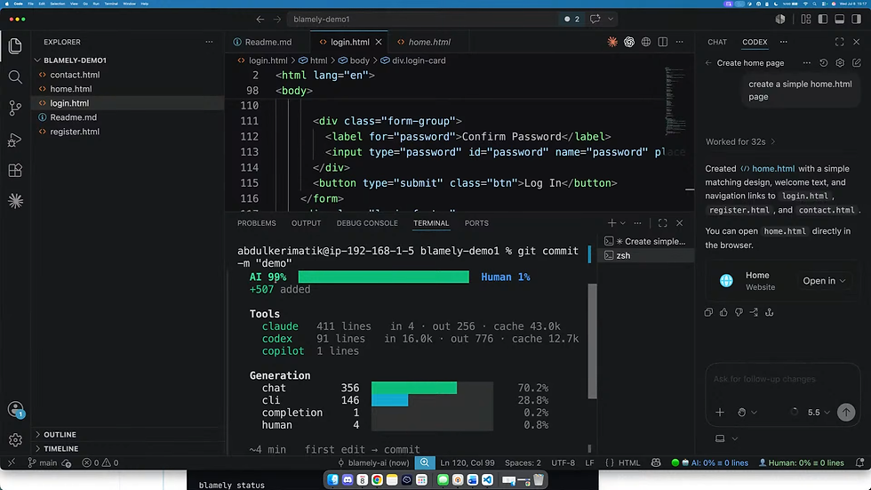Screen dimensions: 871x490
Task: Click the OpenAI Codex icon in editor toolbar
Action: (x=629, y=42)
